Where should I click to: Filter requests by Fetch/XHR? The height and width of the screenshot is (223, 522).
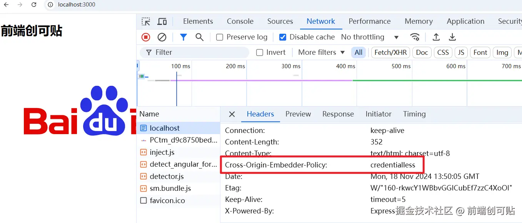390,52
